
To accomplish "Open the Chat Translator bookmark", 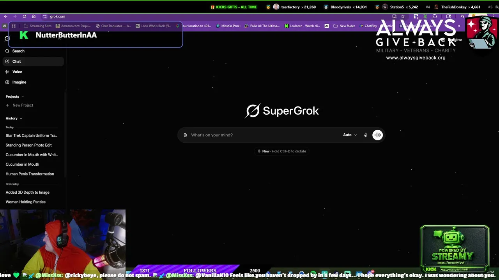I will pyautogui.click(x=113, y=26).
